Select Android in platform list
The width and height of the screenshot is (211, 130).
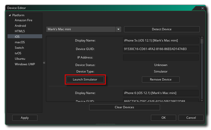[20, 26]
